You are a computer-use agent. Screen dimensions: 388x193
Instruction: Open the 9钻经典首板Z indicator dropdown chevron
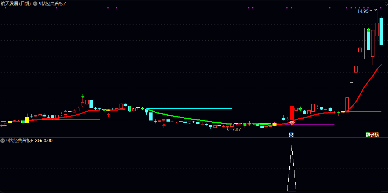pos(35,4)
